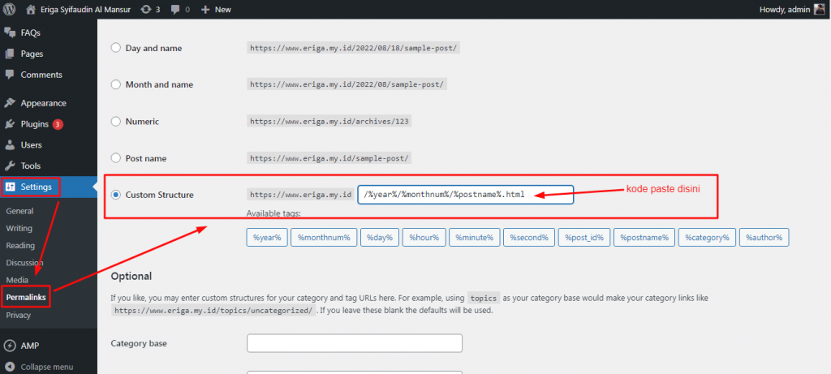Insert the %second% tag button

(x=529, y=238)
